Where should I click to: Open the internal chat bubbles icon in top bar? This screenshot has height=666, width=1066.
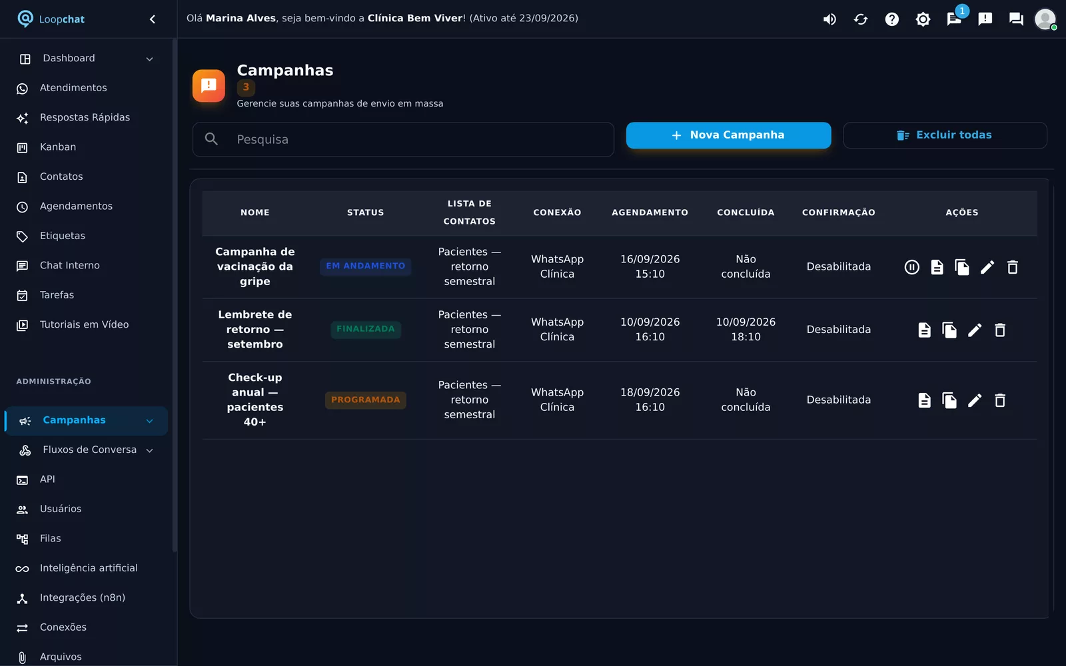[1016, 19]
